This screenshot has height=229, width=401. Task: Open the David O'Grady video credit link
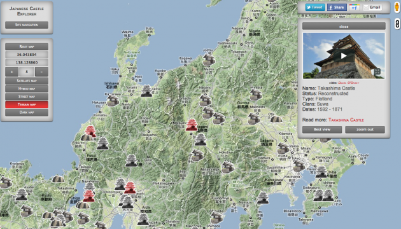349,83
